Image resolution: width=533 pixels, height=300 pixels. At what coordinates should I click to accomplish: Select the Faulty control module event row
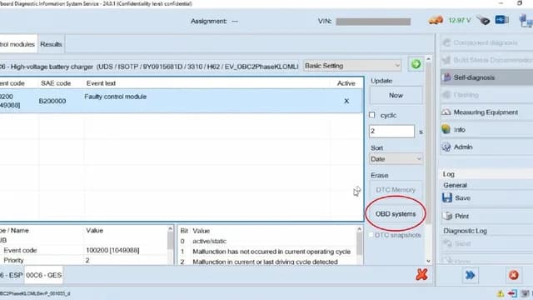[x=182, y=101]
